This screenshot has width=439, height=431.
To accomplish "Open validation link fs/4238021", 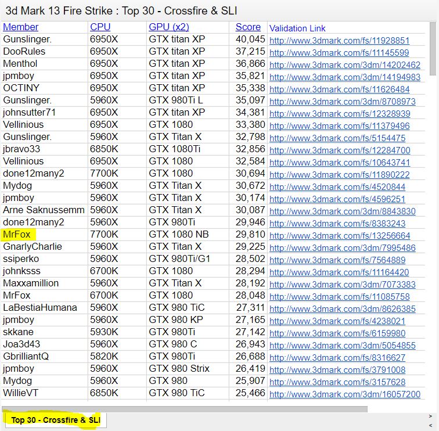I will tap(337, 321).
